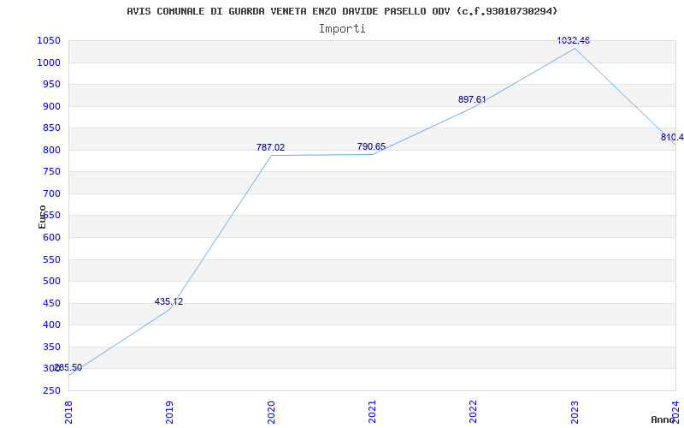684x428 pixels.
Task: Click the 810.4 data label
Action: point(672,138)
